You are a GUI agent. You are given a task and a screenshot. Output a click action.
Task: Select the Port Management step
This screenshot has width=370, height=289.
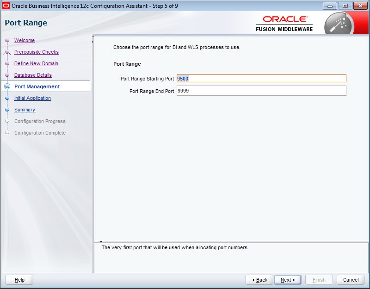point(37,86)
